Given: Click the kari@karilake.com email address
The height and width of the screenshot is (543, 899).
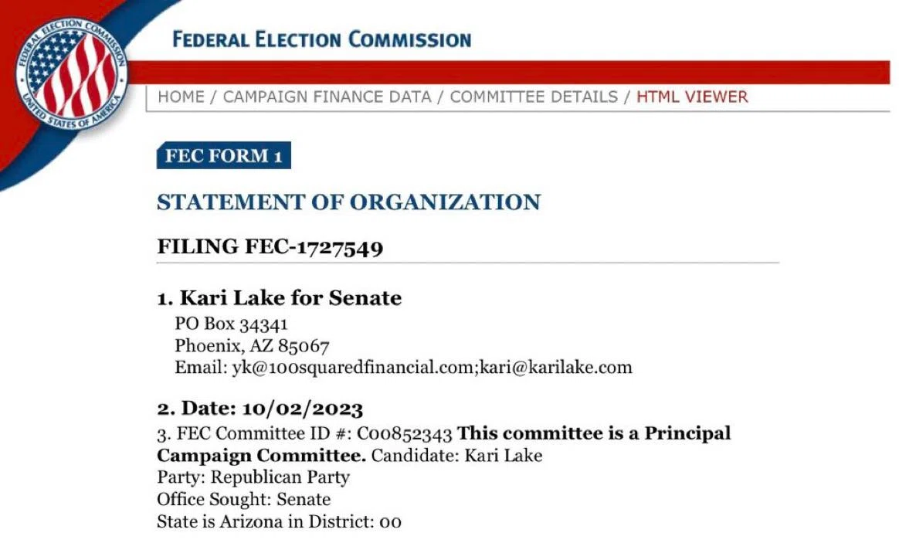Looking at the screenshot, I should click(555, 368).
